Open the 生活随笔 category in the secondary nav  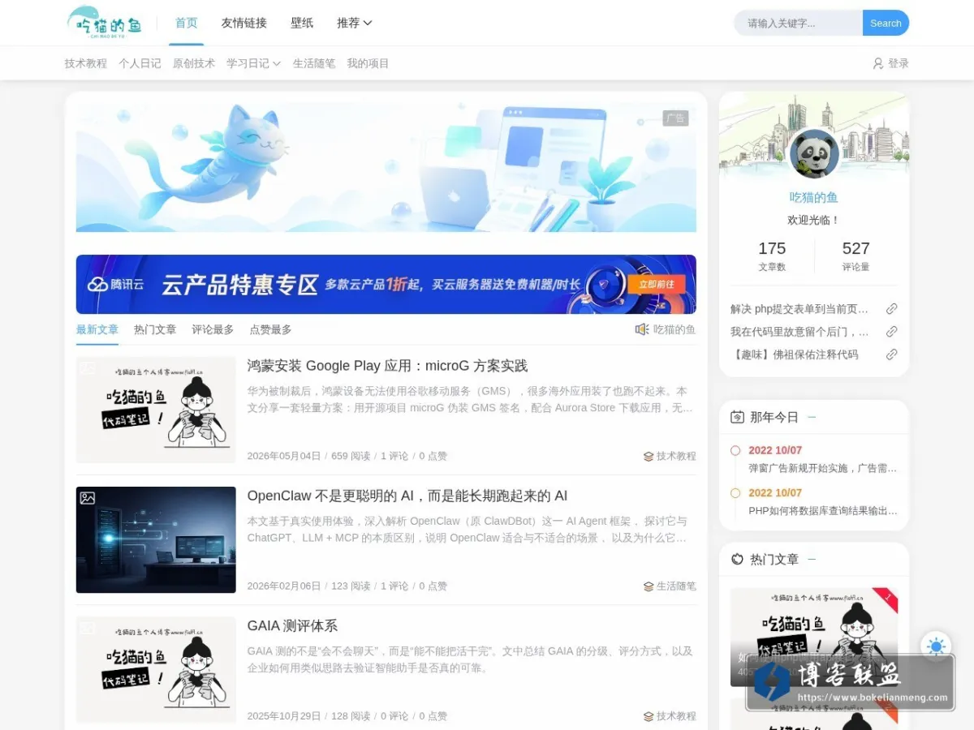click(x=314, y=63)
